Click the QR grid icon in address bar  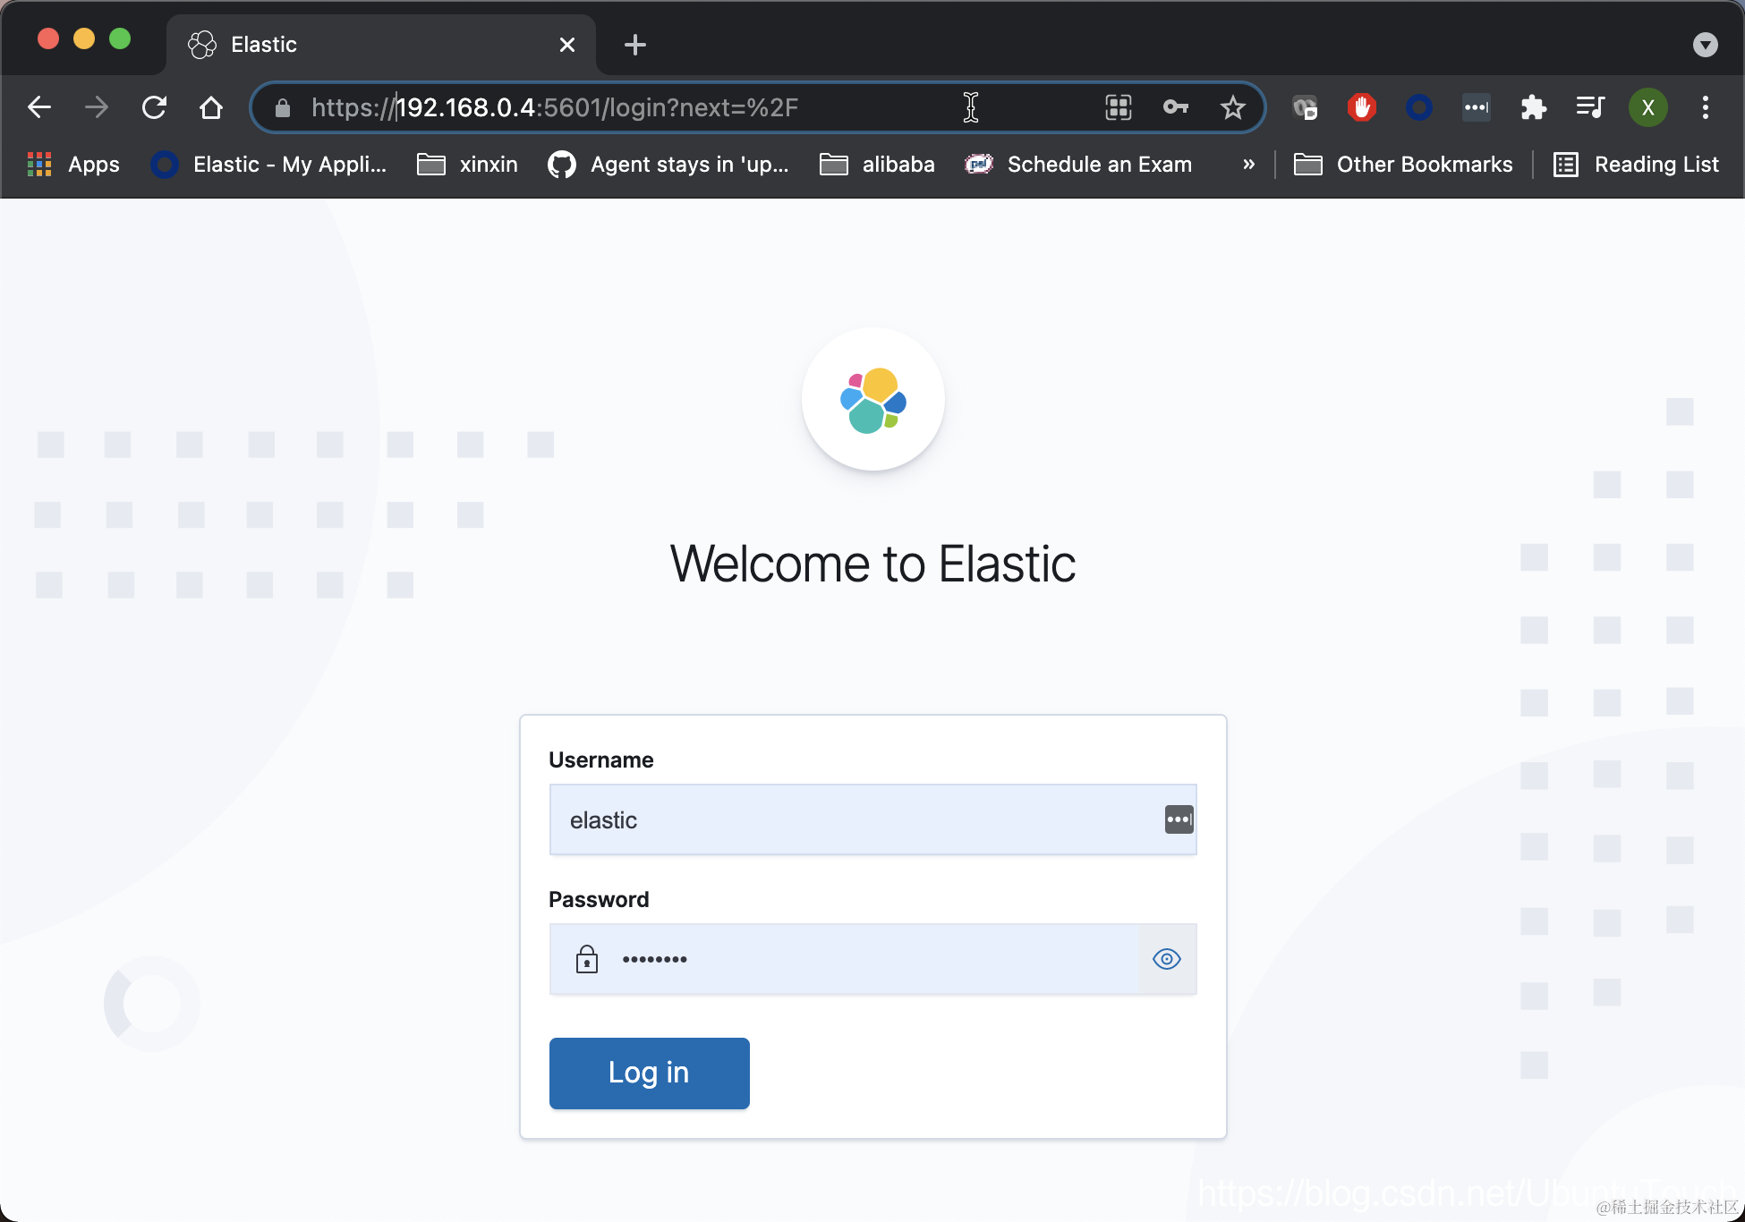pos(1118,108)
